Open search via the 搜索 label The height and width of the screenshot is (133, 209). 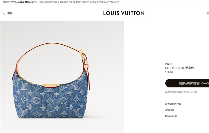tap(10, 13)
